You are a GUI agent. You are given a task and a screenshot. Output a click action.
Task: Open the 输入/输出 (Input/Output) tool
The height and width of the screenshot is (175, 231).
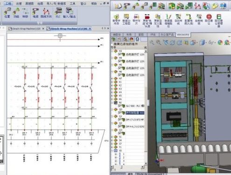click(x=70, y=13)
